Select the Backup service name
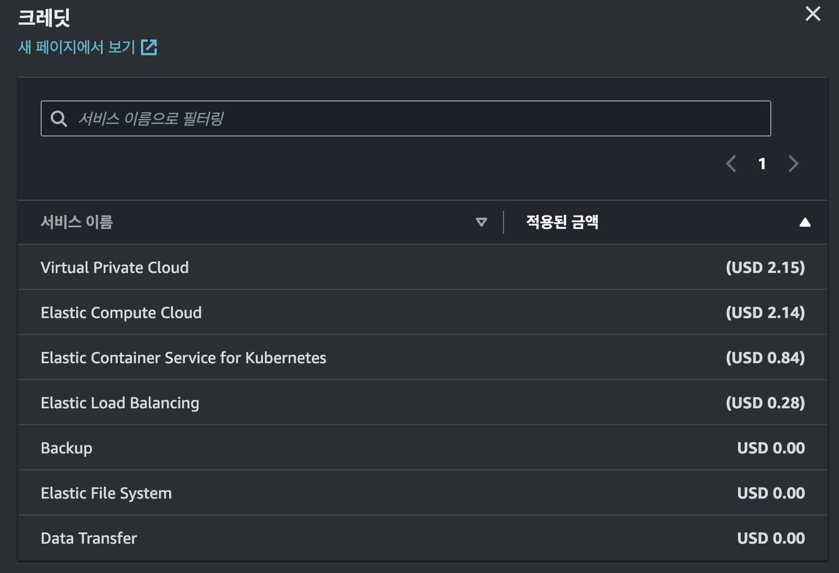 point(67,448)
